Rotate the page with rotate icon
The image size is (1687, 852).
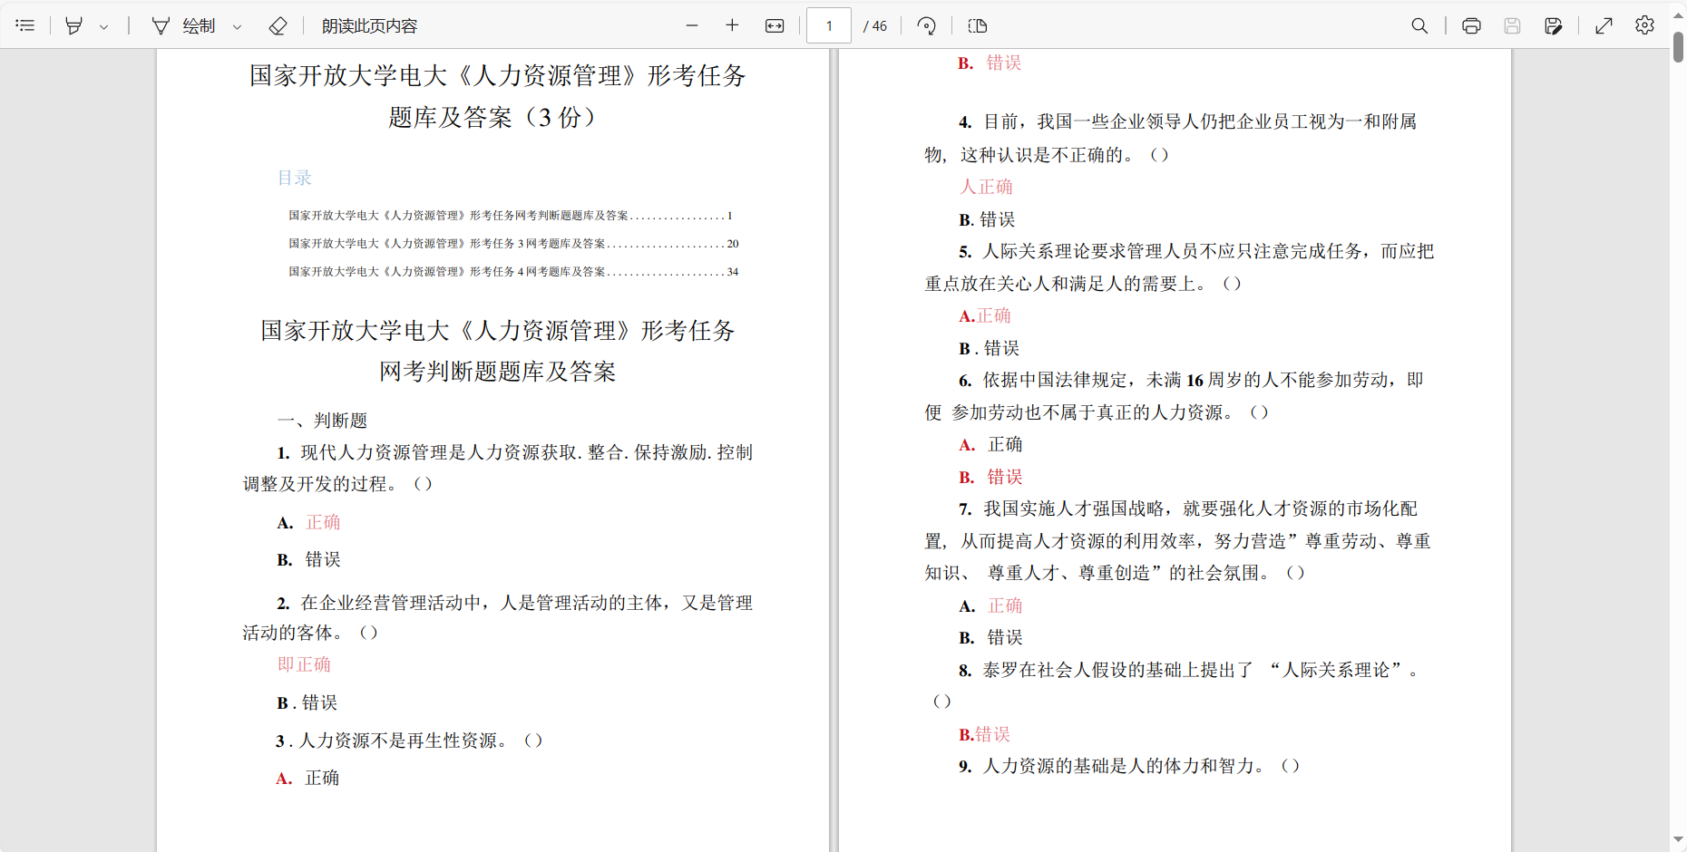tap(926, 25)
